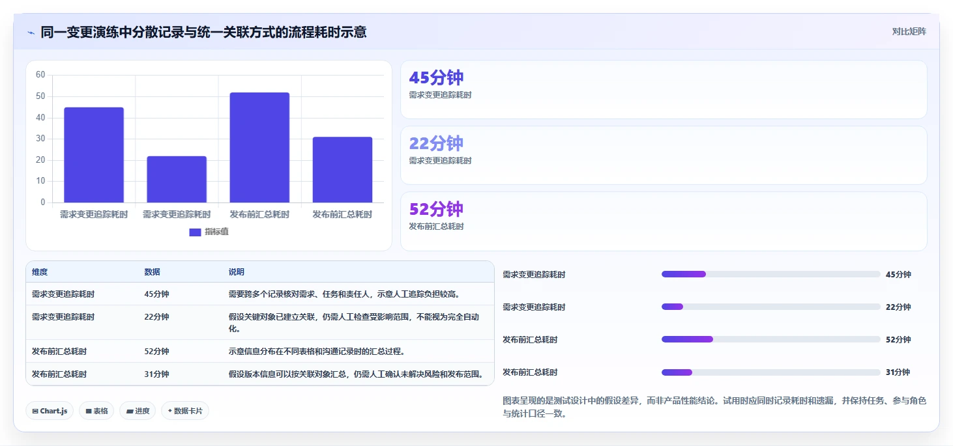Select the 表格 tag pill
The width and height of the screenshot is (953, 446).
[x=96, y=411]
